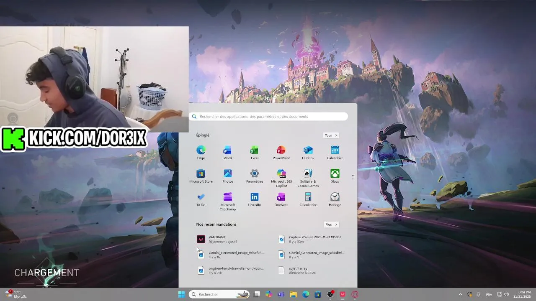Viewport: 536px width, 301px height.
Task: Open Excel pinned app
Action: 255,153
